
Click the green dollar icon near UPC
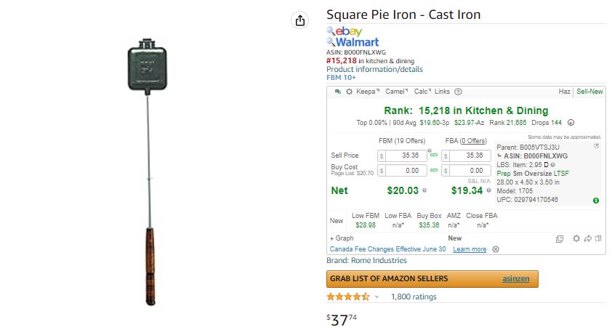click(595, 201)
